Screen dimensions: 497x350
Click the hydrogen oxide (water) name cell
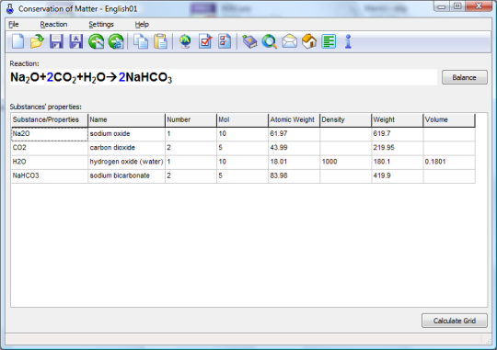126,162
